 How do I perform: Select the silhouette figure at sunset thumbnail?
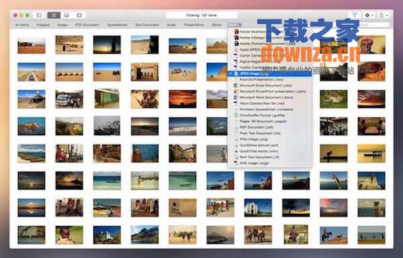coord(107,45)
